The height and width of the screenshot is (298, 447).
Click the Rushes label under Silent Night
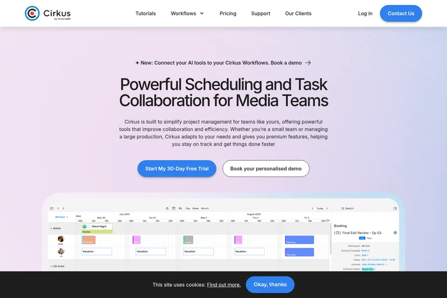click(x=87, y=232)
